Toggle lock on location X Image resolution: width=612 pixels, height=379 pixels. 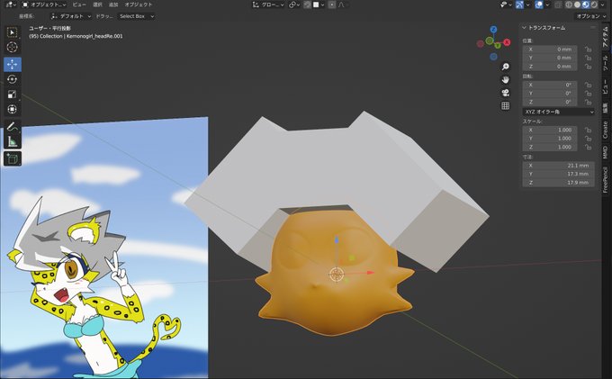(x=588, y=50)
